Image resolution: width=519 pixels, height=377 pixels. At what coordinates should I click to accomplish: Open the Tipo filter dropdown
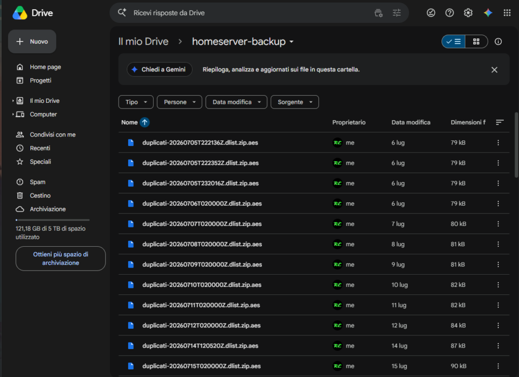(136, 102)
